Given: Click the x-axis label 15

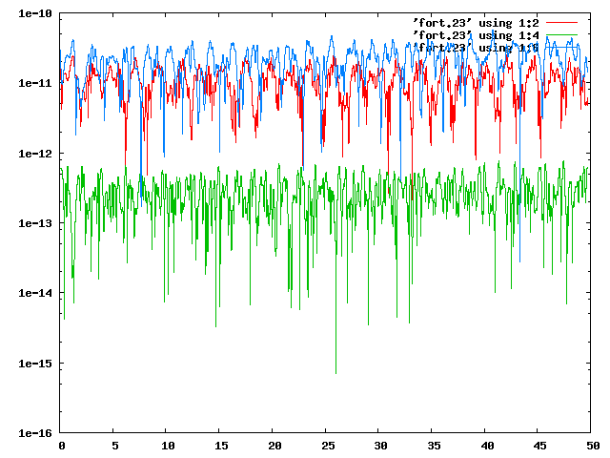Looking at the screenshot, I should click(x=221, y=446).
